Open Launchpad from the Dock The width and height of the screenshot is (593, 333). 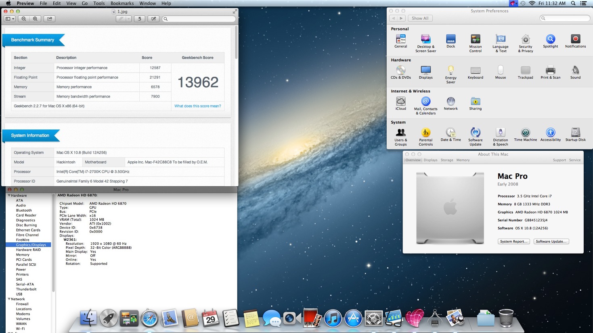click(109, 318)
